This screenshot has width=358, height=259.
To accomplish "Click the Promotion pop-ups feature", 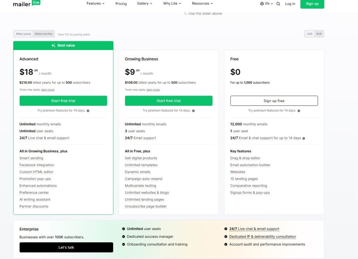I will pos(35,179).
